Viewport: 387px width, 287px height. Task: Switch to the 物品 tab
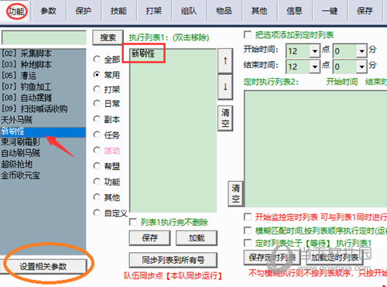224,11
